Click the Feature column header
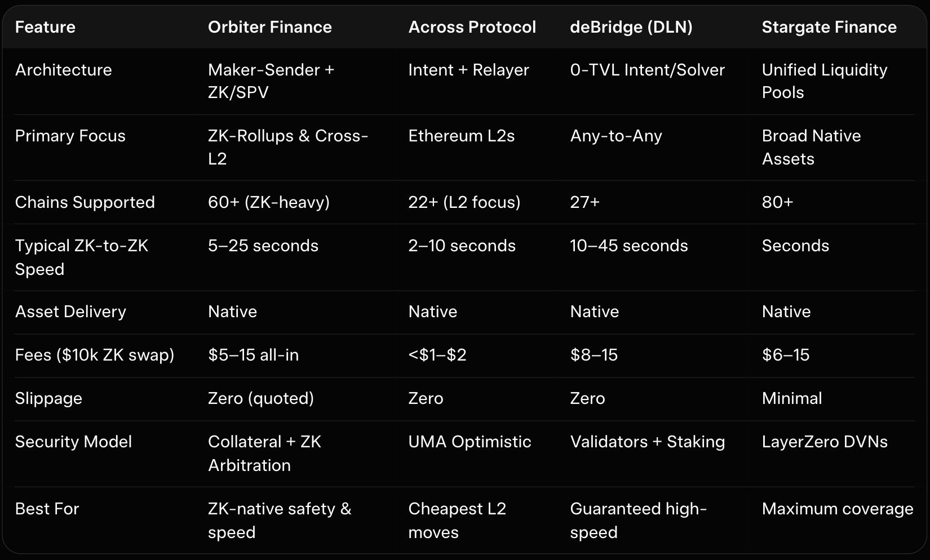The height and width of the screenshot is (560, 930). [45, 27]
